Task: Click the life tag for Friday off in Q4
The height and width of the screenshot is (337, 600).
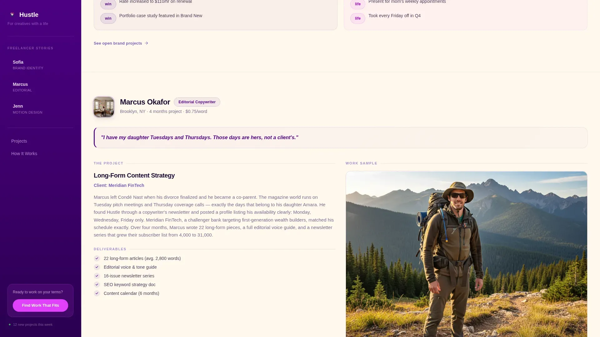Action: click(358, 18)
